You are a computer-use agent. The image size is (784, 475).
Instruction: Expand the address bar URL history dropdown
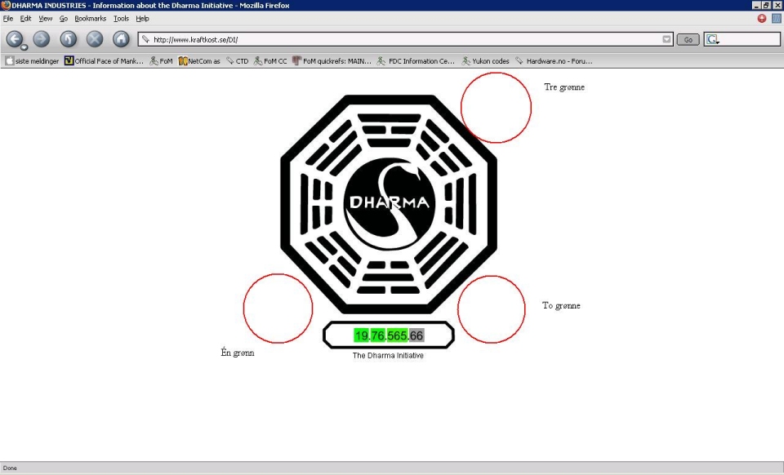pyautogui.click(x=666, y=39)
